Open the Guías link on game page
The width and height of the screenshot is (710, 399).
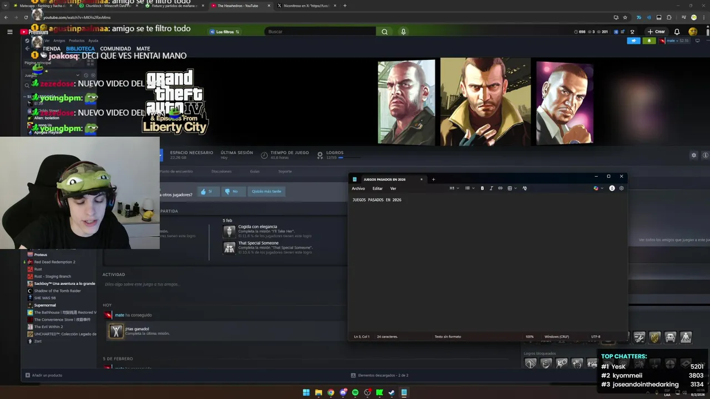(255, 171)
